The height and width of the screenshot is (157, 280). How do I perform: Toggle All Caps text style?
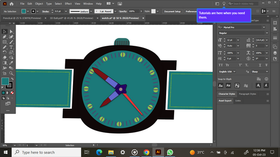[220, 65]
